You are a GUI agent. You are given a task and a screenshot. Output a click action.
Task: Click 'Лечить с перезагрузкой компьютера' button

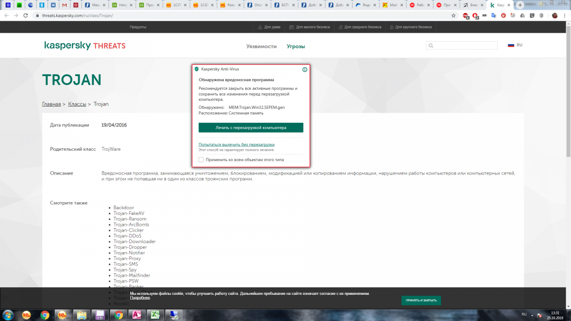(251, 127)
